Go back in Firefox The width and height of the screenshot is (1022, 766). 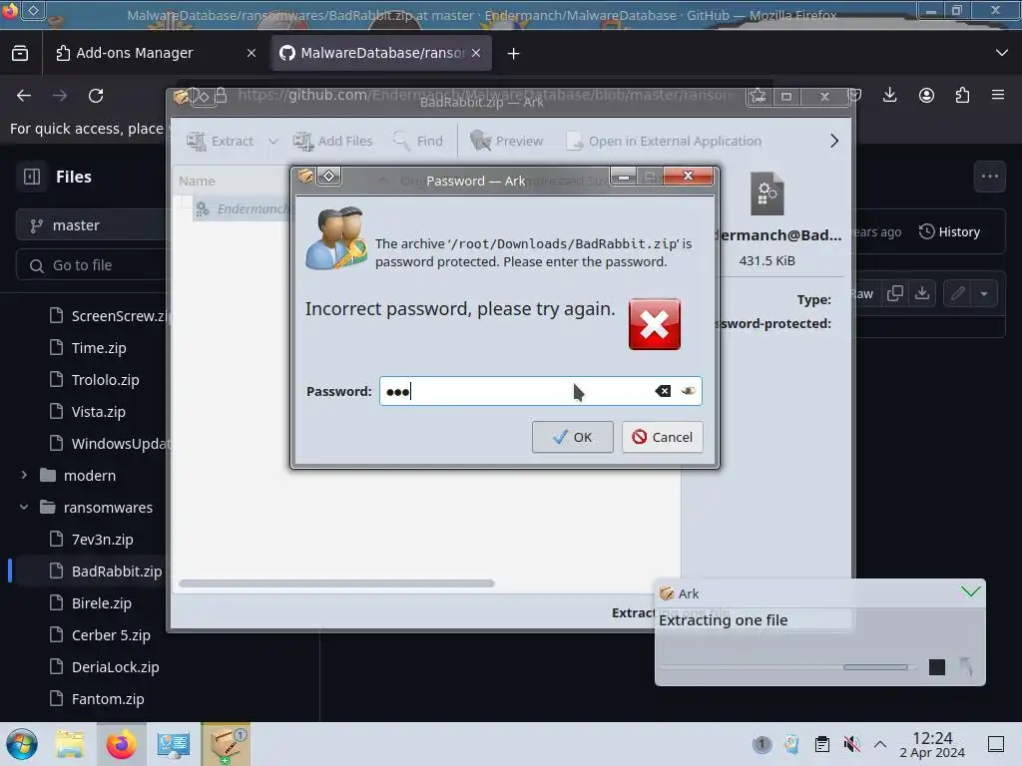(x=24, y=96)
